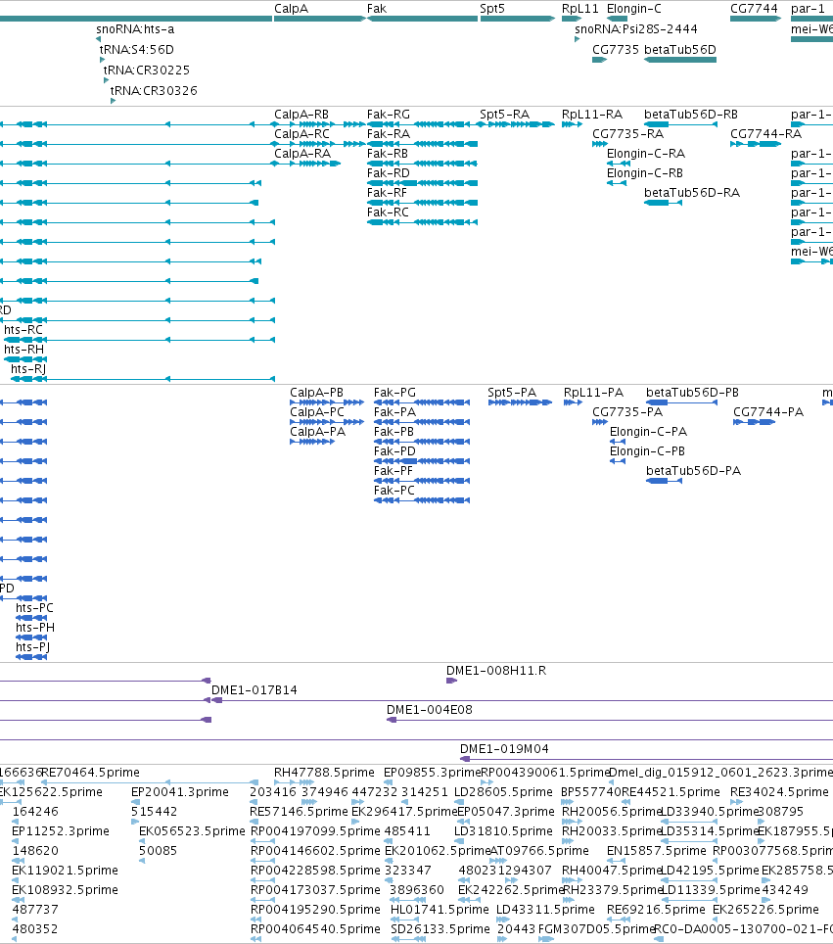
Task: Select the hts-RC transcript
Action: pos(139,340)
